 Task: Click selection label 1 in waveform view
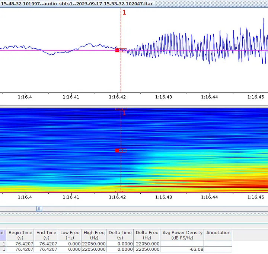124,12
